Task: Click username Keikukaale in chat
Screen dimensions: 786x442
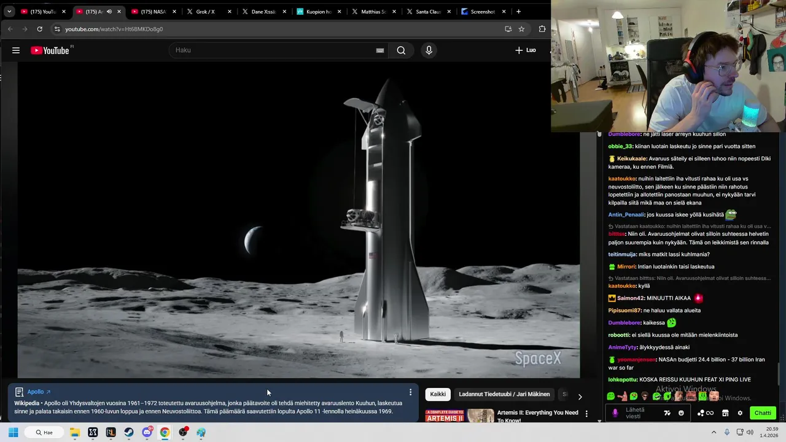Action: (632, 158)
